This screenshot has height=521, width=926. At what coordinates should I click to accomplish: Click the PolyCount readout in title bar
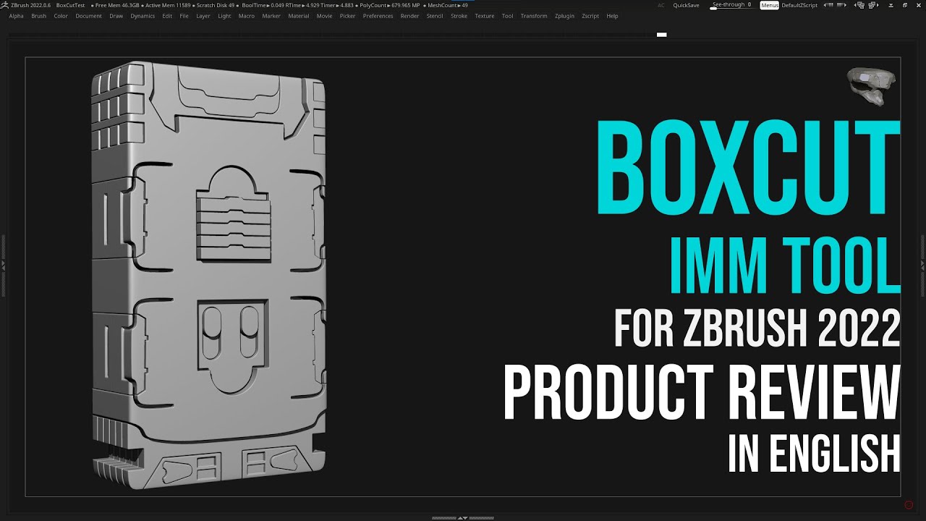389,5
